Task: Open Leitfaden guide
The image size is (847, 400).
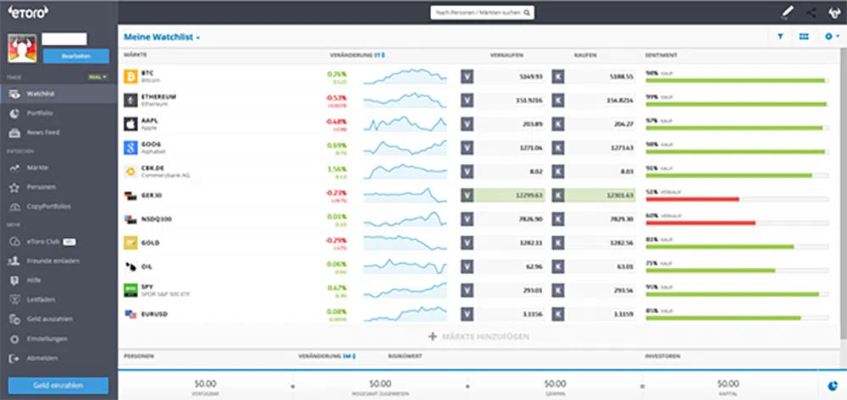Action: (x=58, y=299)
